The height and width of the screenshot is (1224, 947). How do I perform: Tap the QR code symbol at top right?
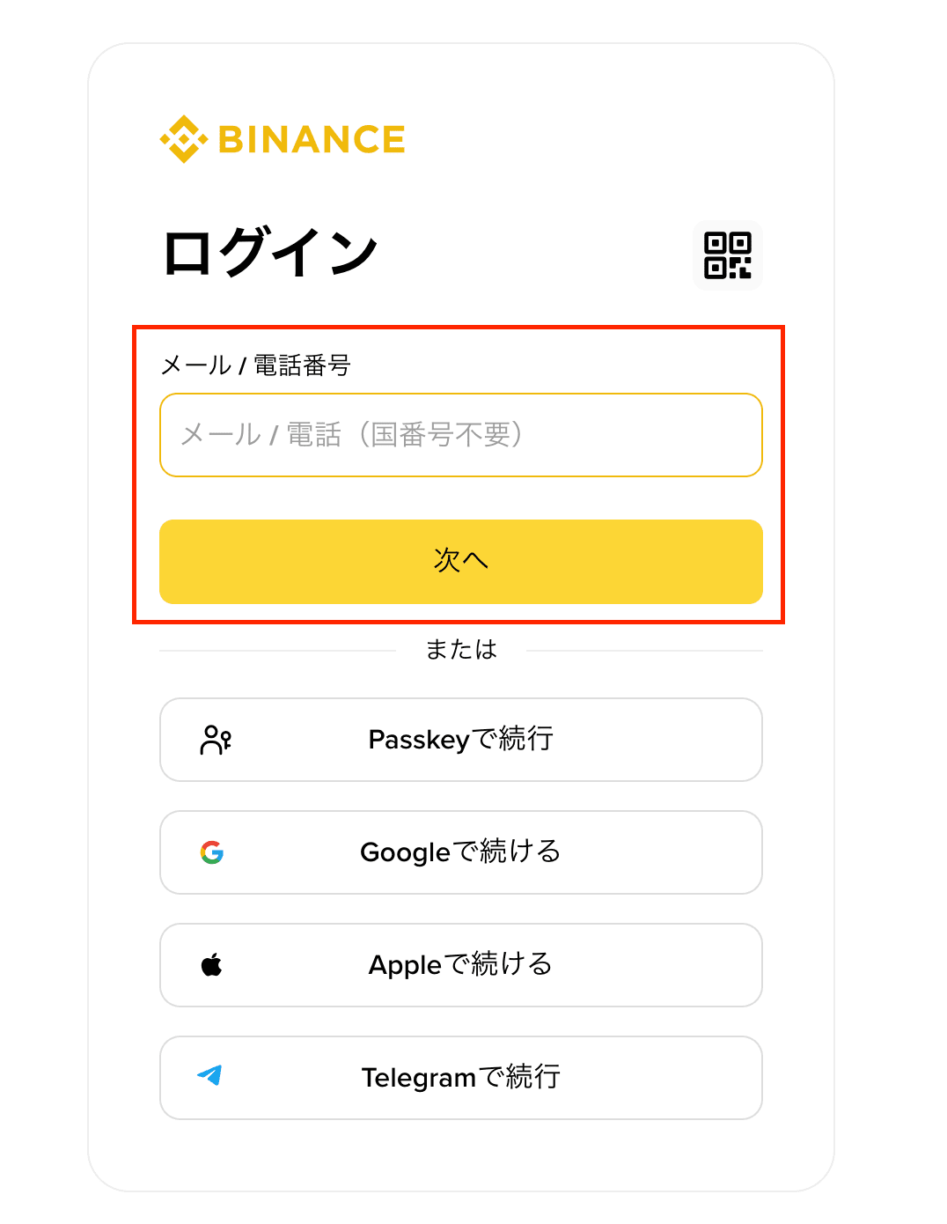727,255
